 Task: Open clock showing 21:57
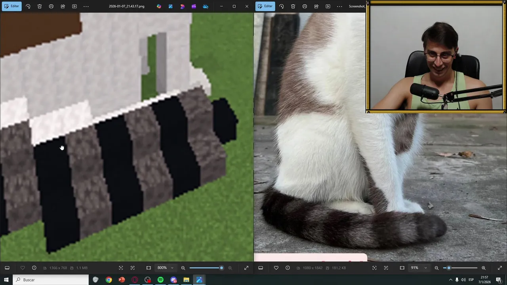point(485,280)
